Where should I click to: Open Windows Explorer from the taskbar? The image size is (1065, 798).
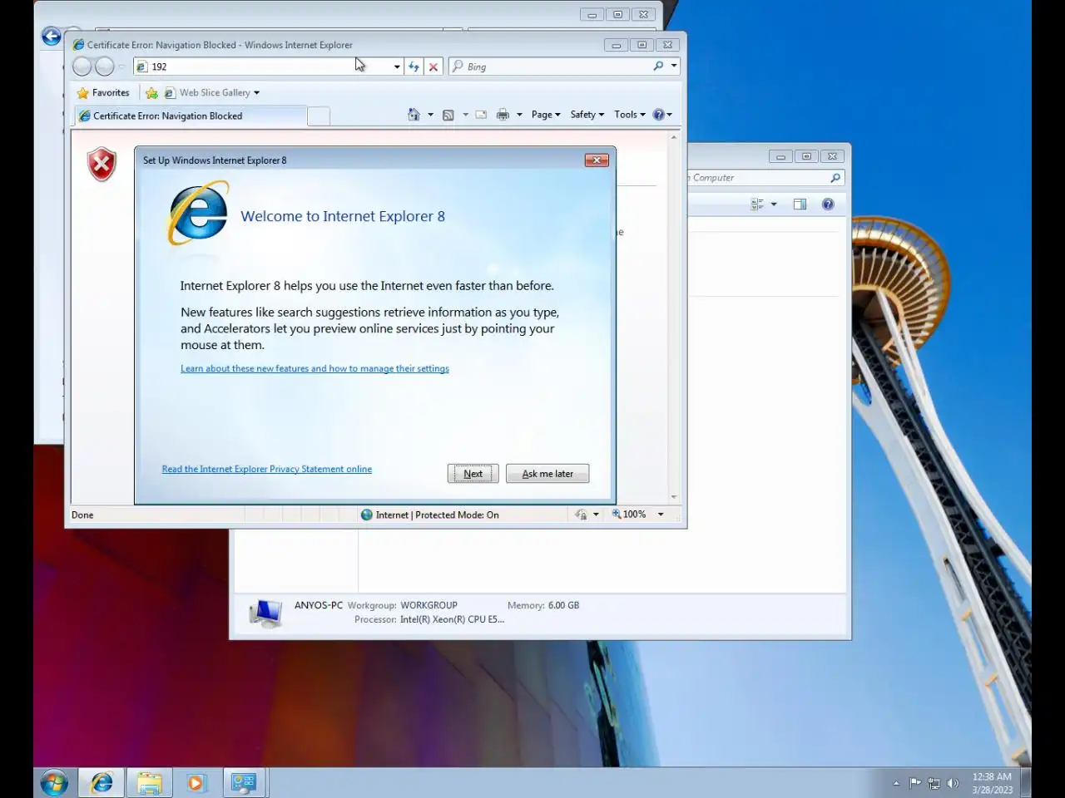tap(149, 782)
